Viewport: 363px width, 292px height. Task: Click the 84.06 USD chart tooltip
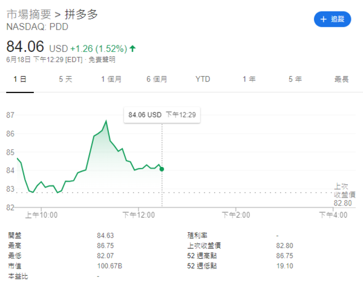click(x=162, y=115)
